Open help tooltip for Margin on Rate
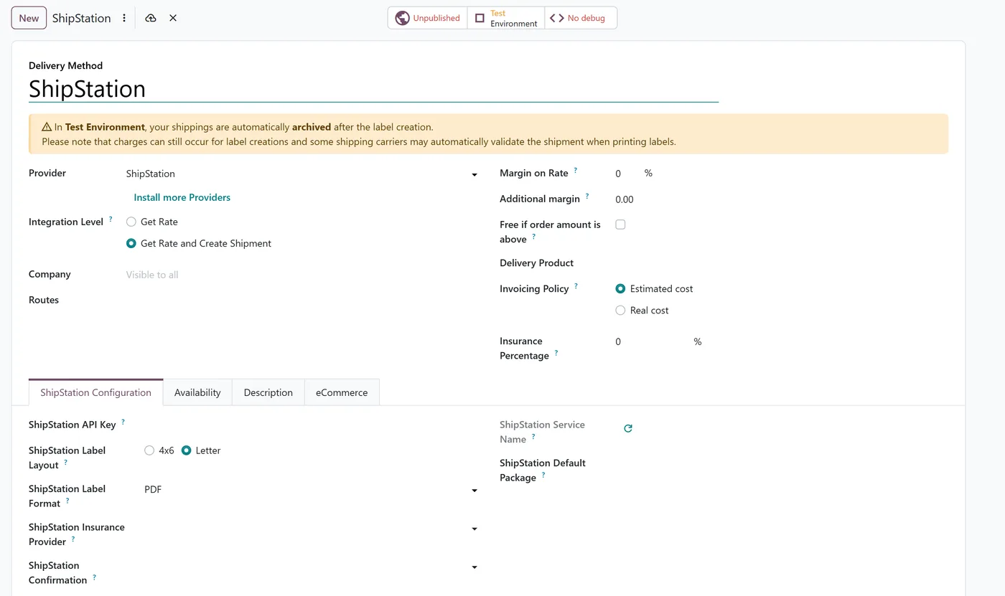1005x596 pixels. (x=576, y=171)
